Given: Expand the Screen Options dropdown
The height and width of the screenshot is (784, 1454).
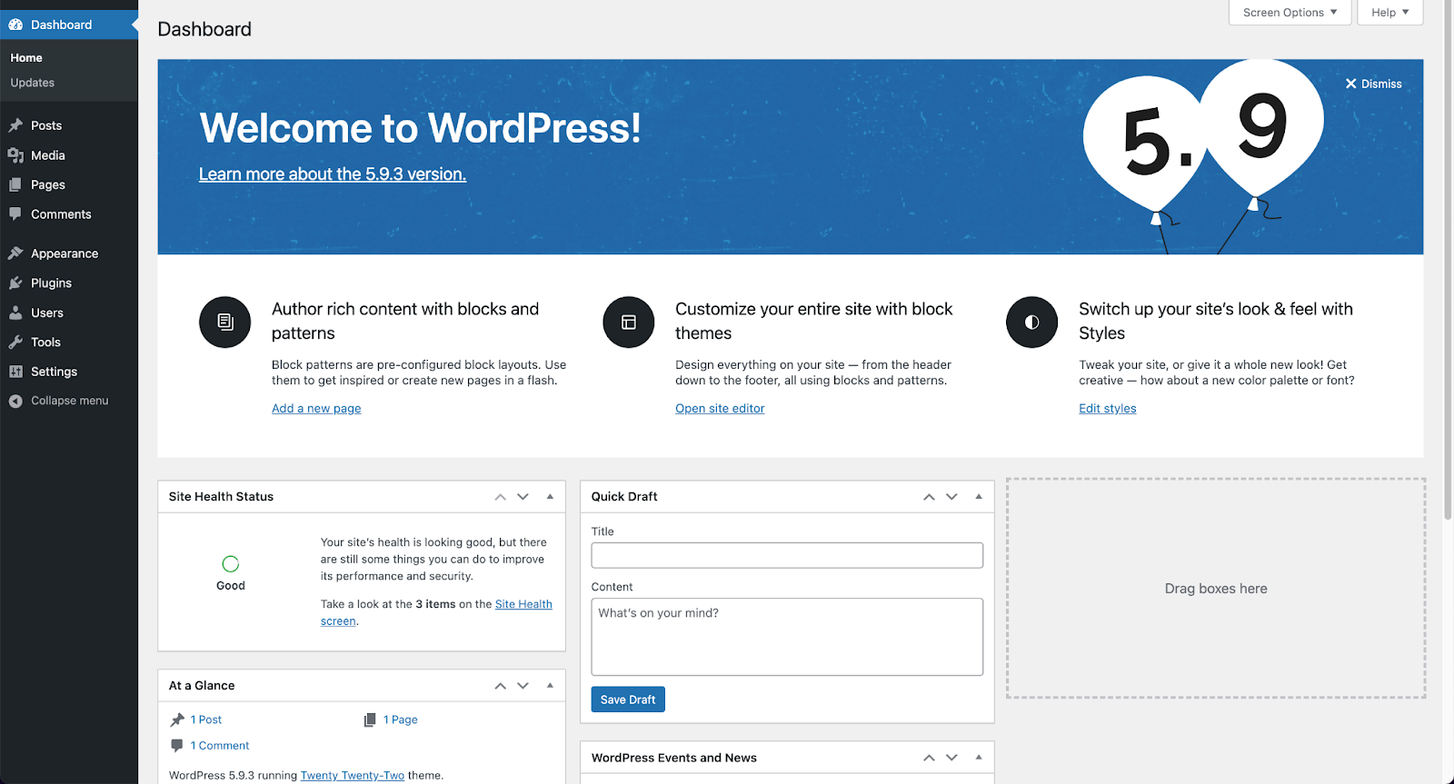Looking at the screenshot, I should point(1290,13).
